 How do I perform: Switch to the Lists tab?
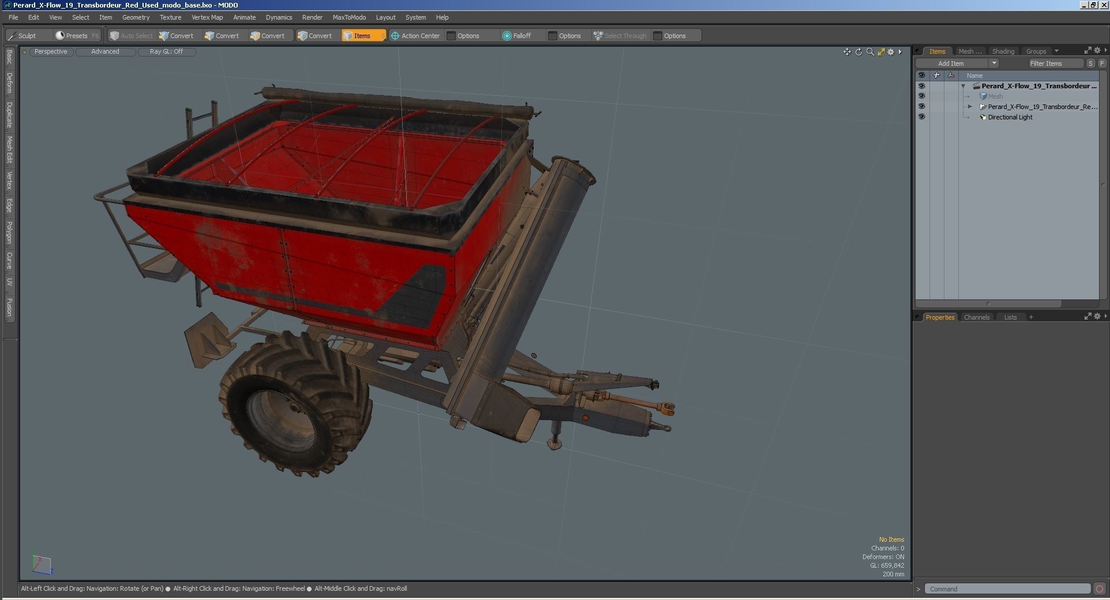click(x=1010, y=317)
